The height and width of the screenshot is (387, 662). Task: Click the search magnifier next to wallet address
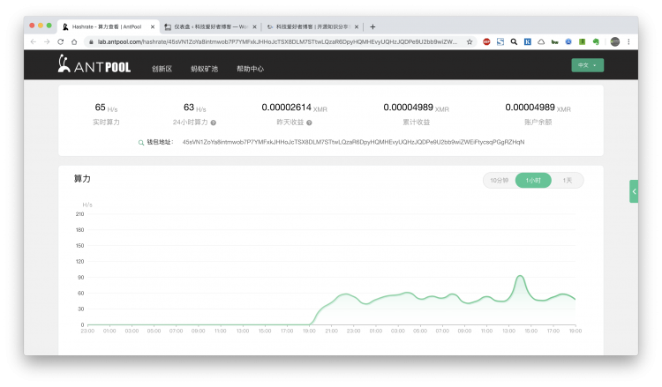tap(141, 143)
